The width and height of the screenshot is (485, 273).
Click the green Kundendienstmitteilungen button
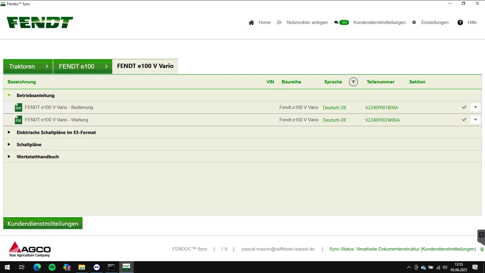tap(43, 223)
